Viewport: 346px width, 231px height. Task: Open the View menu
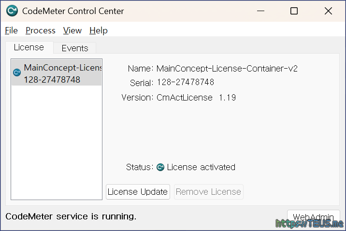[72, 30]
